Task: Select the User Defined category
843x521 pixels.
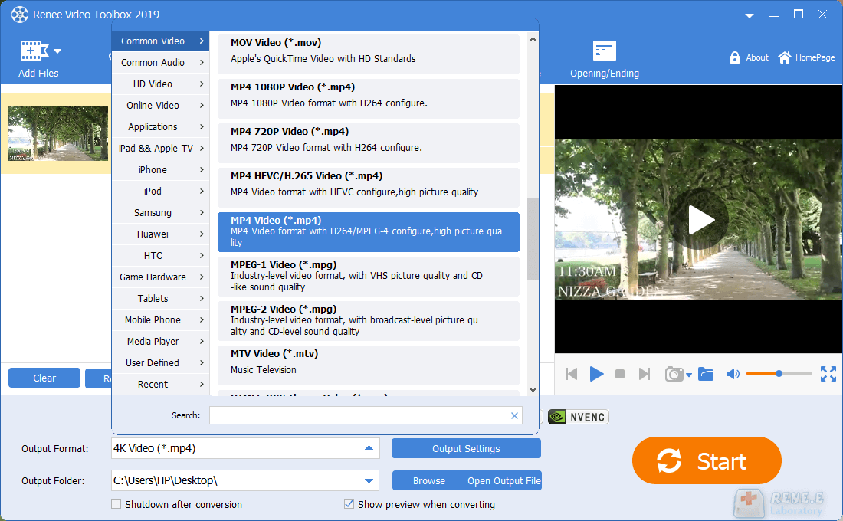Action: pos(161,363)
